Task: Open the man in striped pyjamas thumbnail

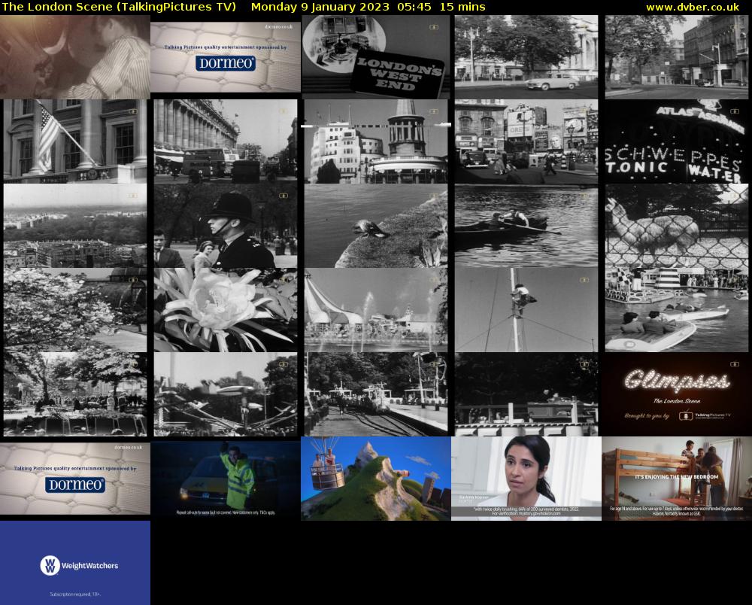Action: point(74,57)
